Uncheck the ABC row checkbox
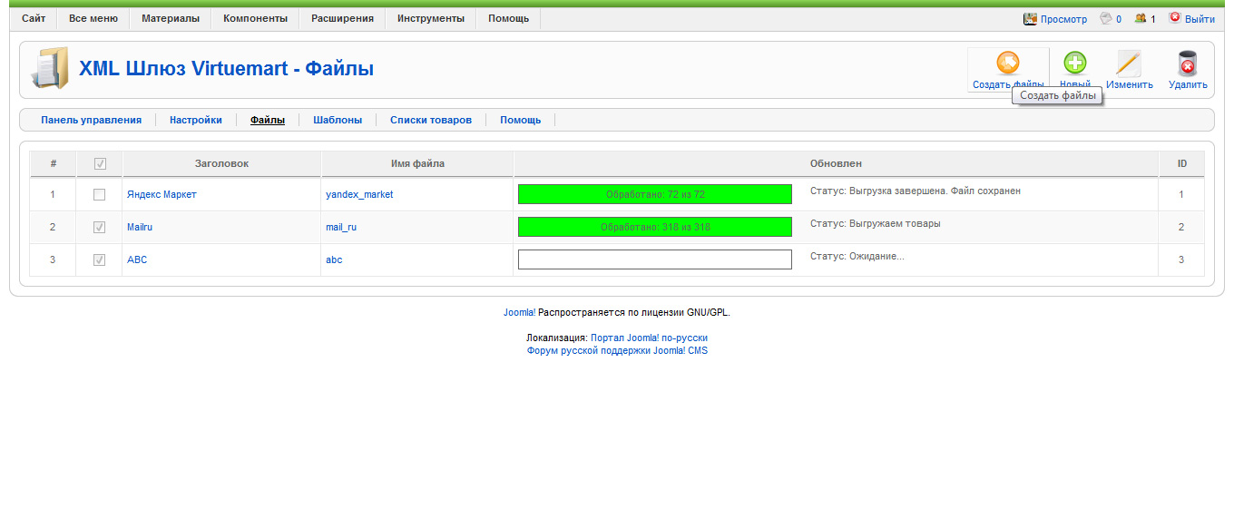The height and width of the screenshot is (509, 1234). [x=100, y=259]
